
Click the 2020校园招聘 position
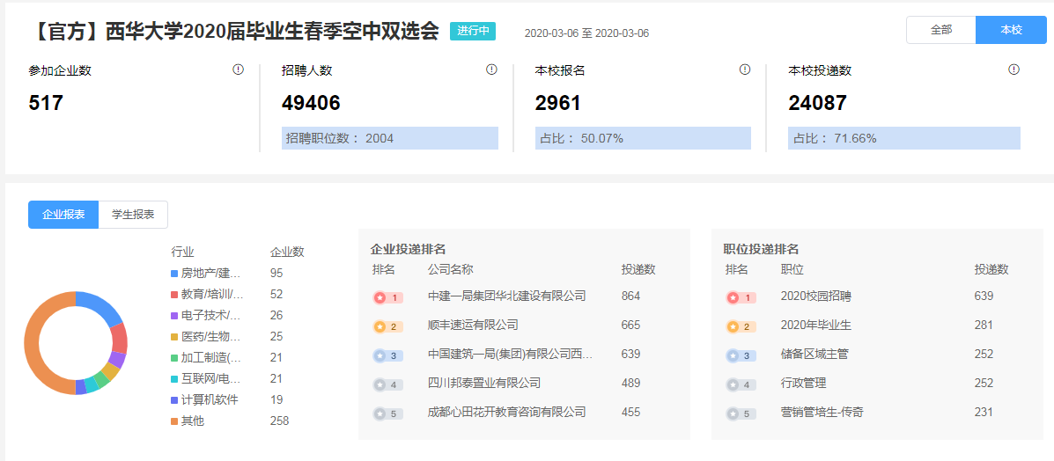(x=815, y=296)
